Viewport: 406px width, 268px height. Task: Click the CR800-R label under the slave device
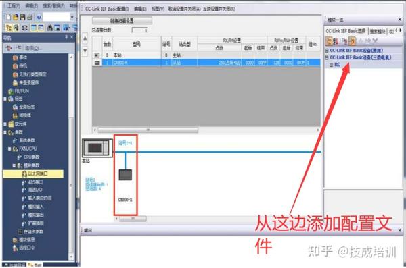point(125,200)
